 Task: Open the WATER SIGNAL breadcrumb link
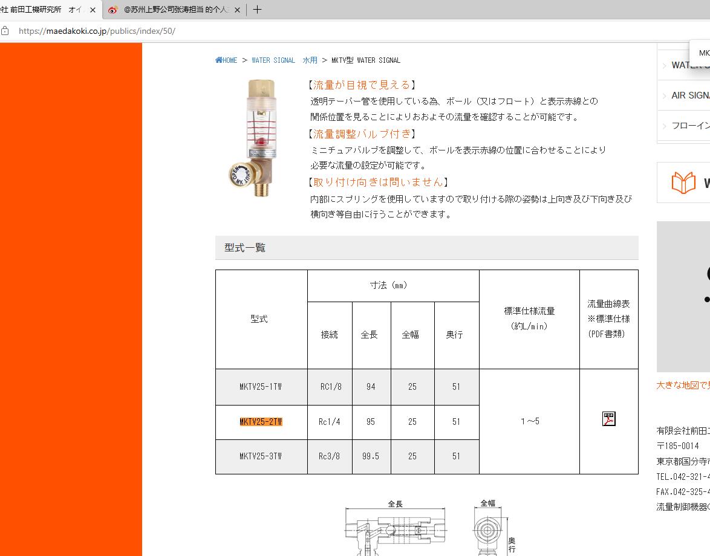tap(272, 60)
